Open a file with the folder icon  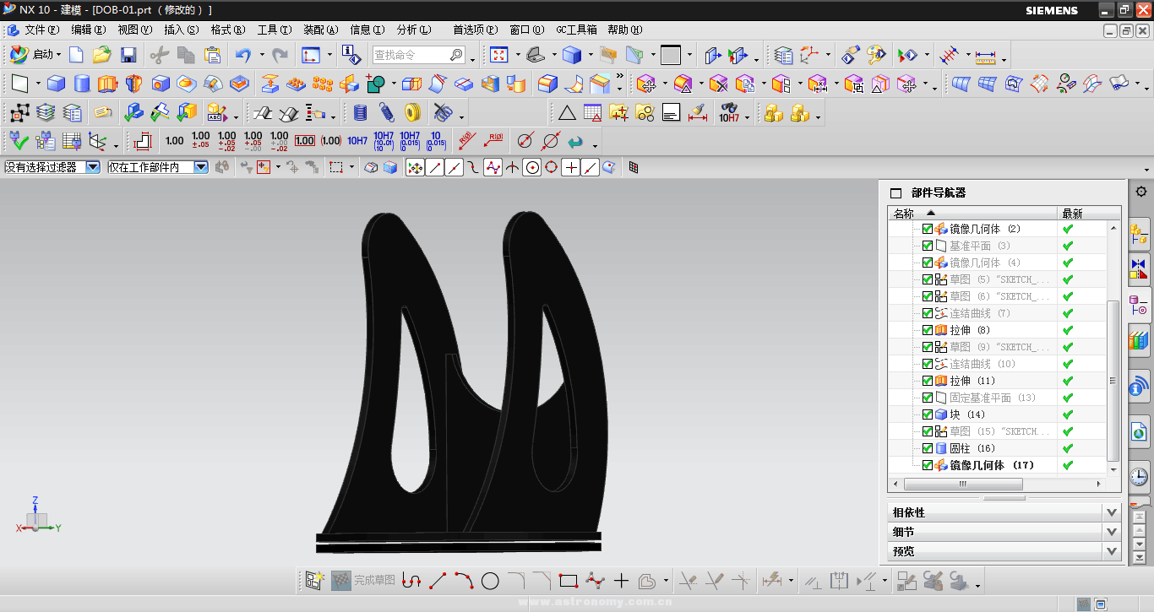(x=102, y=55)
